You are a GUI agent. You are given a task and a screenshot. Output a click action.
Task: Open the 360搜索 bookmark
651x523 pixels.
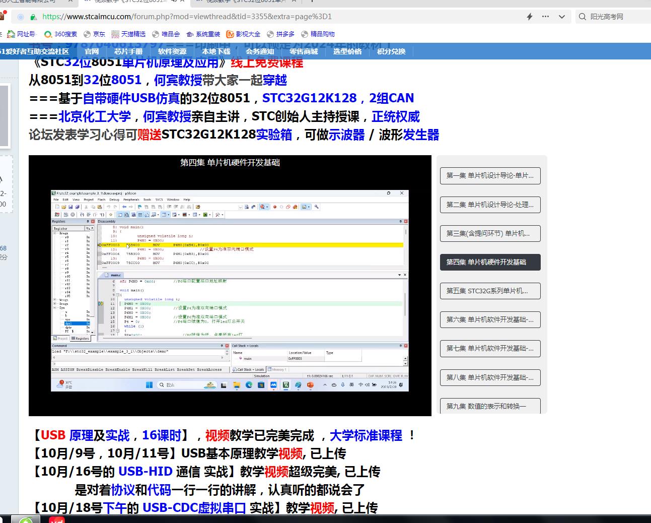tap(61, 34)
